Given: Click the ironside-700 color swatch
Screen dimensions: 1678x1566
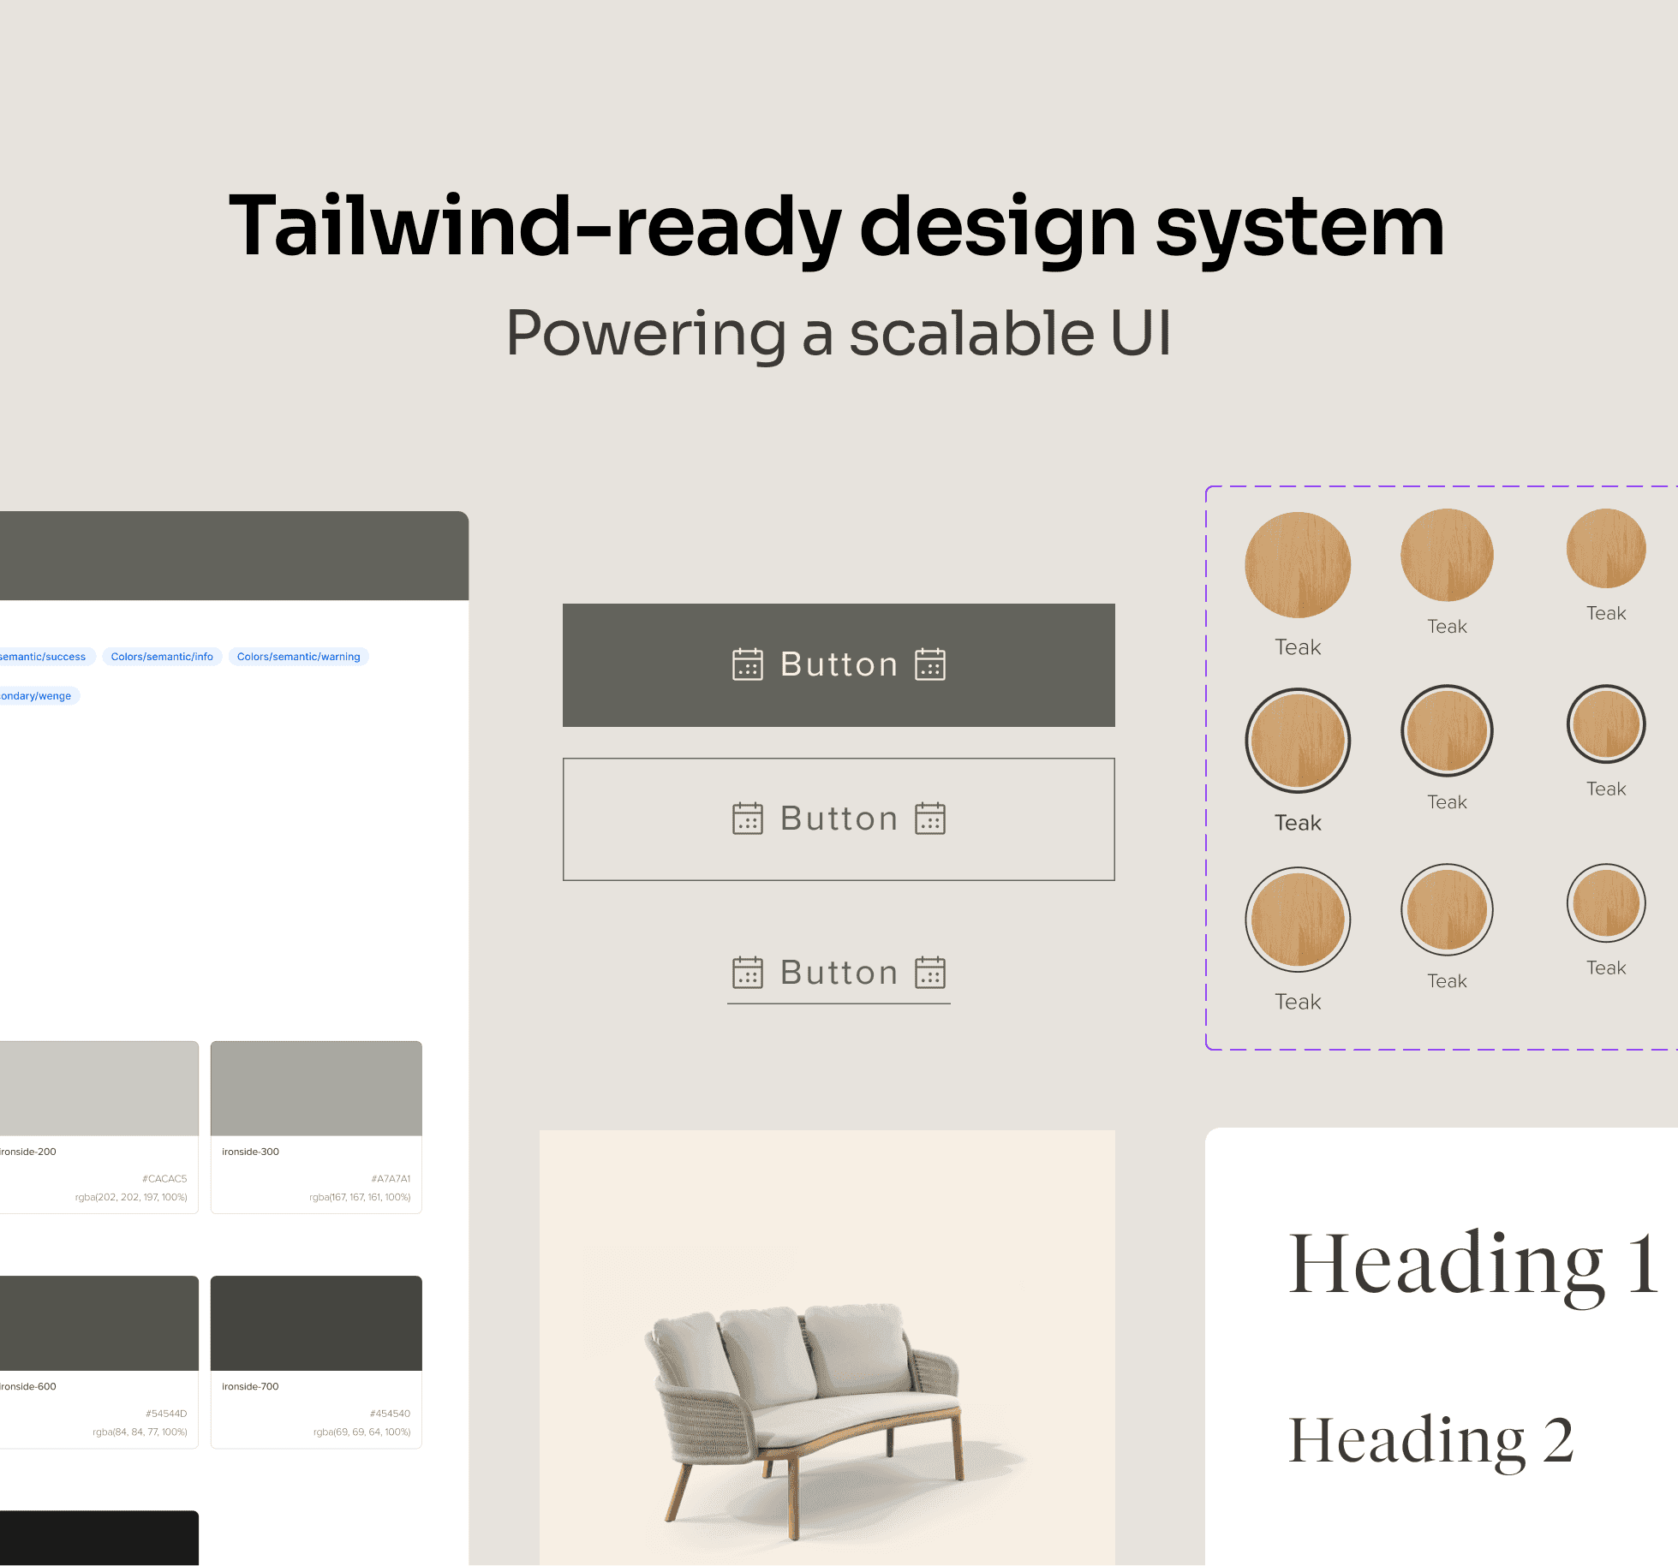Looking at the screenshot, I should point(316,1324).
